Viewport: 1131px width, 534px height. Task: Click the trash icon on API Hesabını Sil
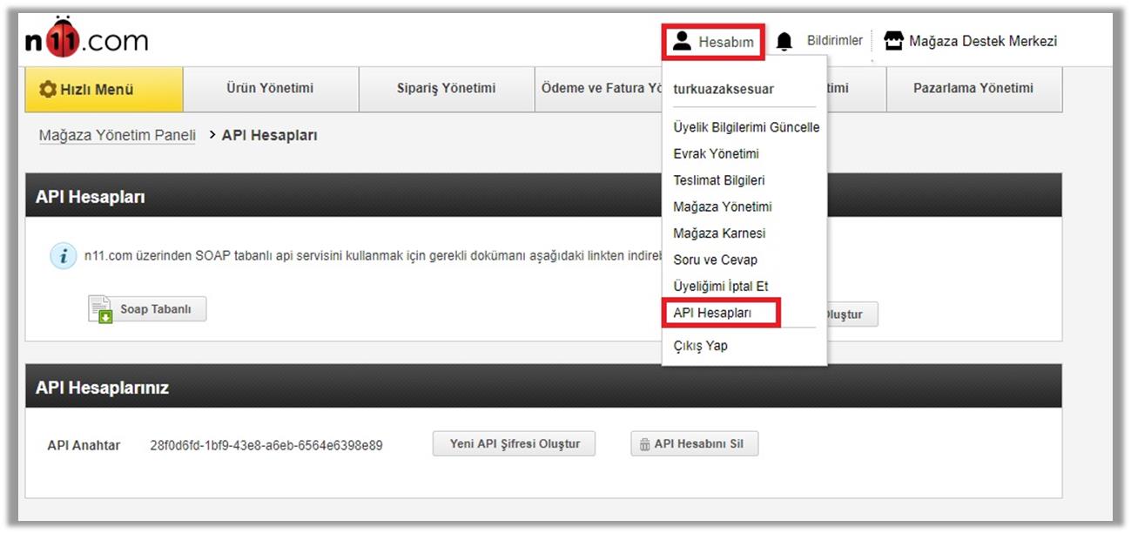point(645,444)
